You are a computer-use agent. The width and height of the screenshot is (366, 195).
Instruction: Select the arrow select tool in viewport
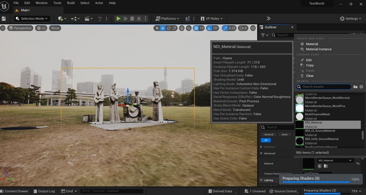click(157, 28)
